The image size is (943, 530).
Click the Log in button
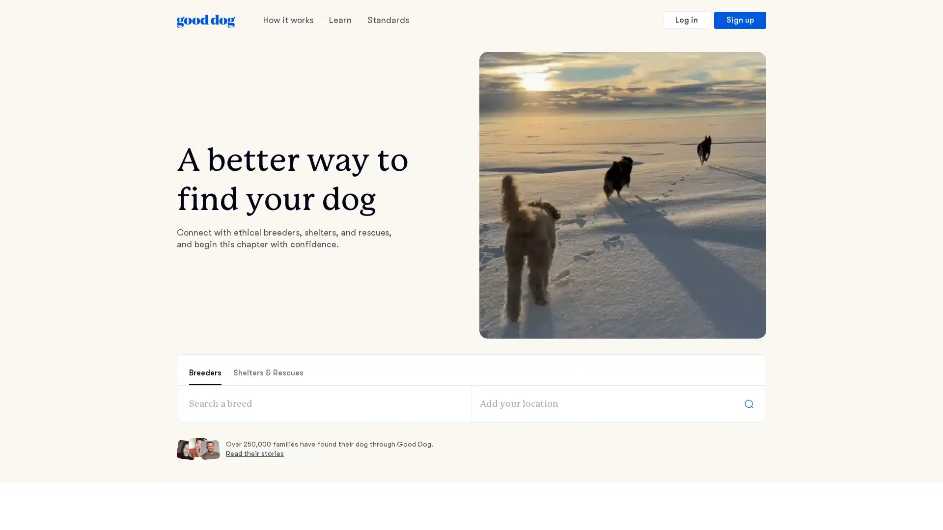pyautogui.click(x=686, y=20)
